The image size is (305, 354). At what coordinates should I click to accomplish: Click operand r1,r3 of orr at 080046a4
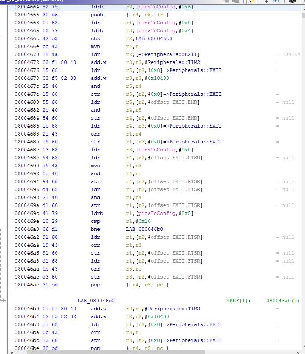pos(134,245)
